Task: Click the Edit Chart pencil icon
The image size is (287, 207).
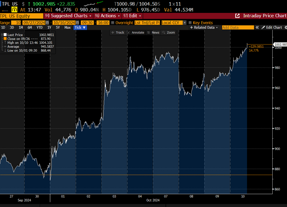Action: (264, 28)
